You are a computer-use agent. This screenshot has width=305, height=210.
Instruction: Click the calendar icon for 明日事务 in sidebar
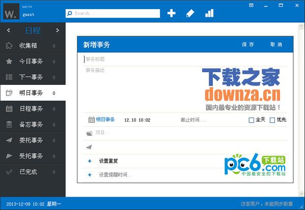click(9, 93)
